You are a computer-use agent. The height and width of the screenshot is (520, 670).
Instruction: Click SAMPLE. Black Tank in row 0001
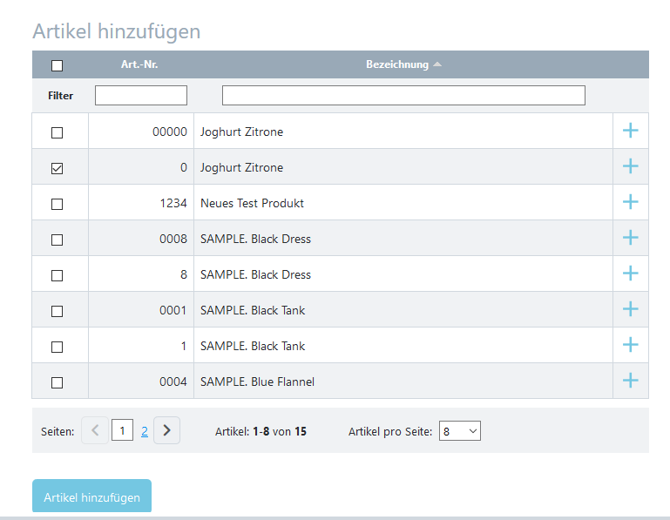(253, 310)
